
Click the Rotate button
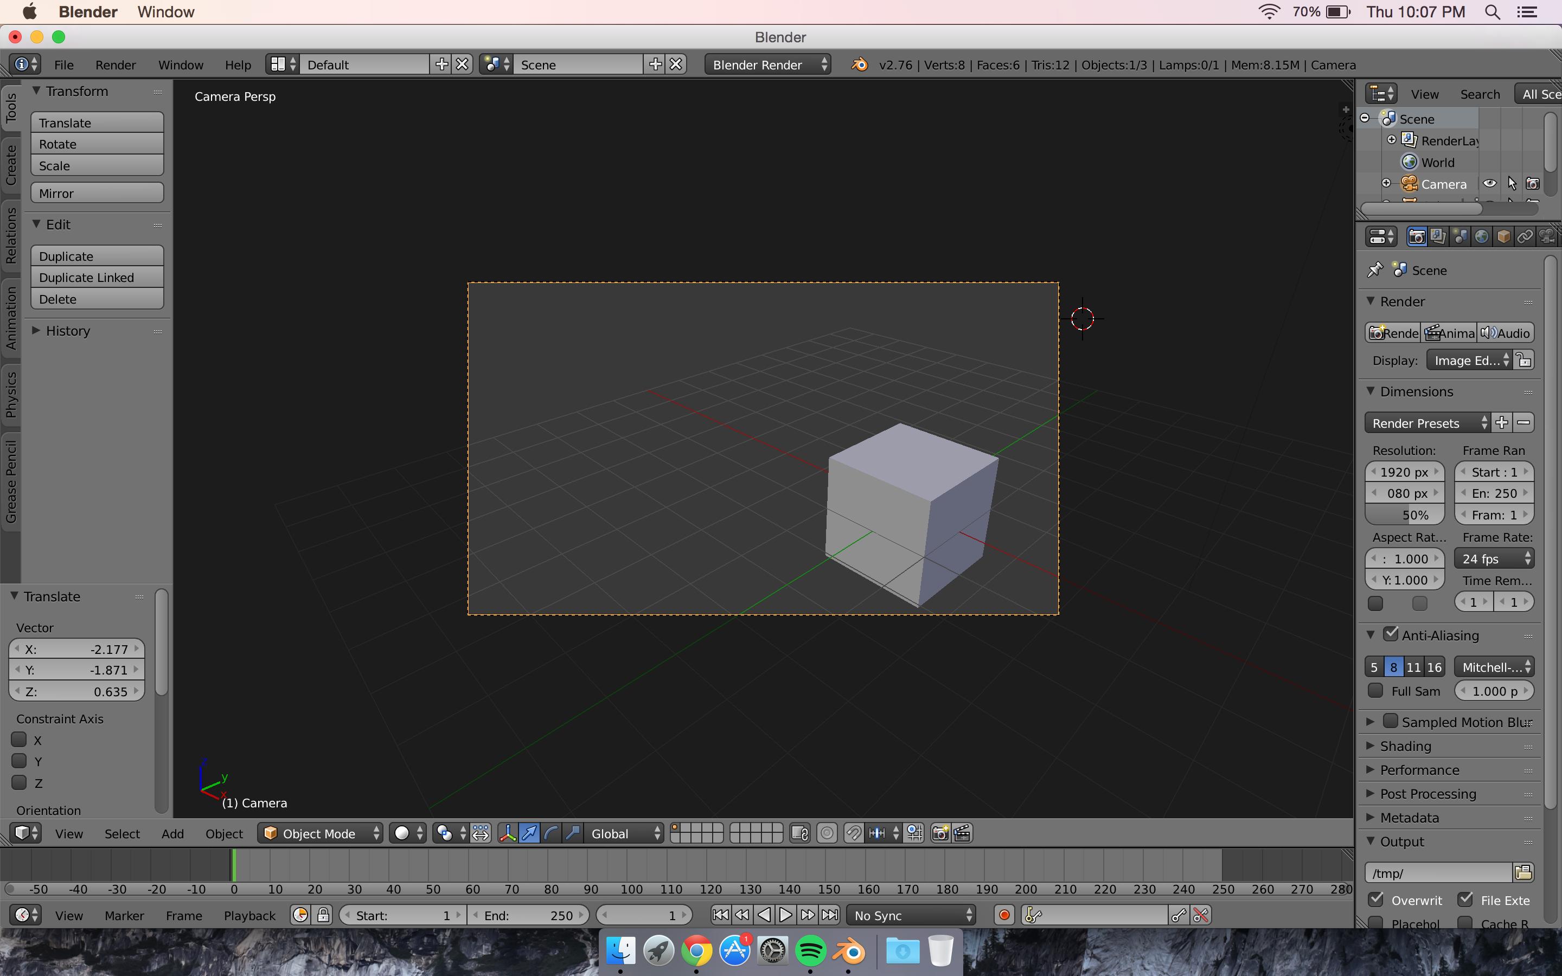(97, 144)
